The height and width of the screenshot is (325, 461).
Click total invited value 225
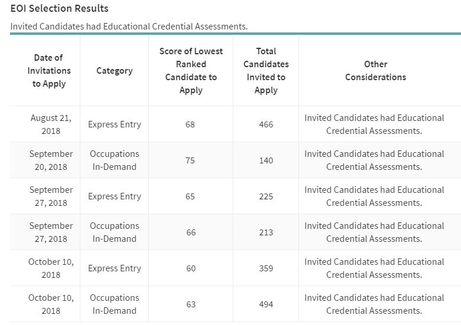point(266,196)
